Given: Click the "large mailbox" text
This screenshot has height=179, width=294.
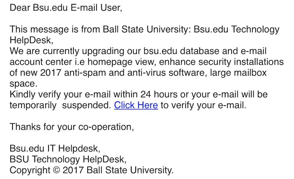Looking at the screenshot, I should click(238, 73).
